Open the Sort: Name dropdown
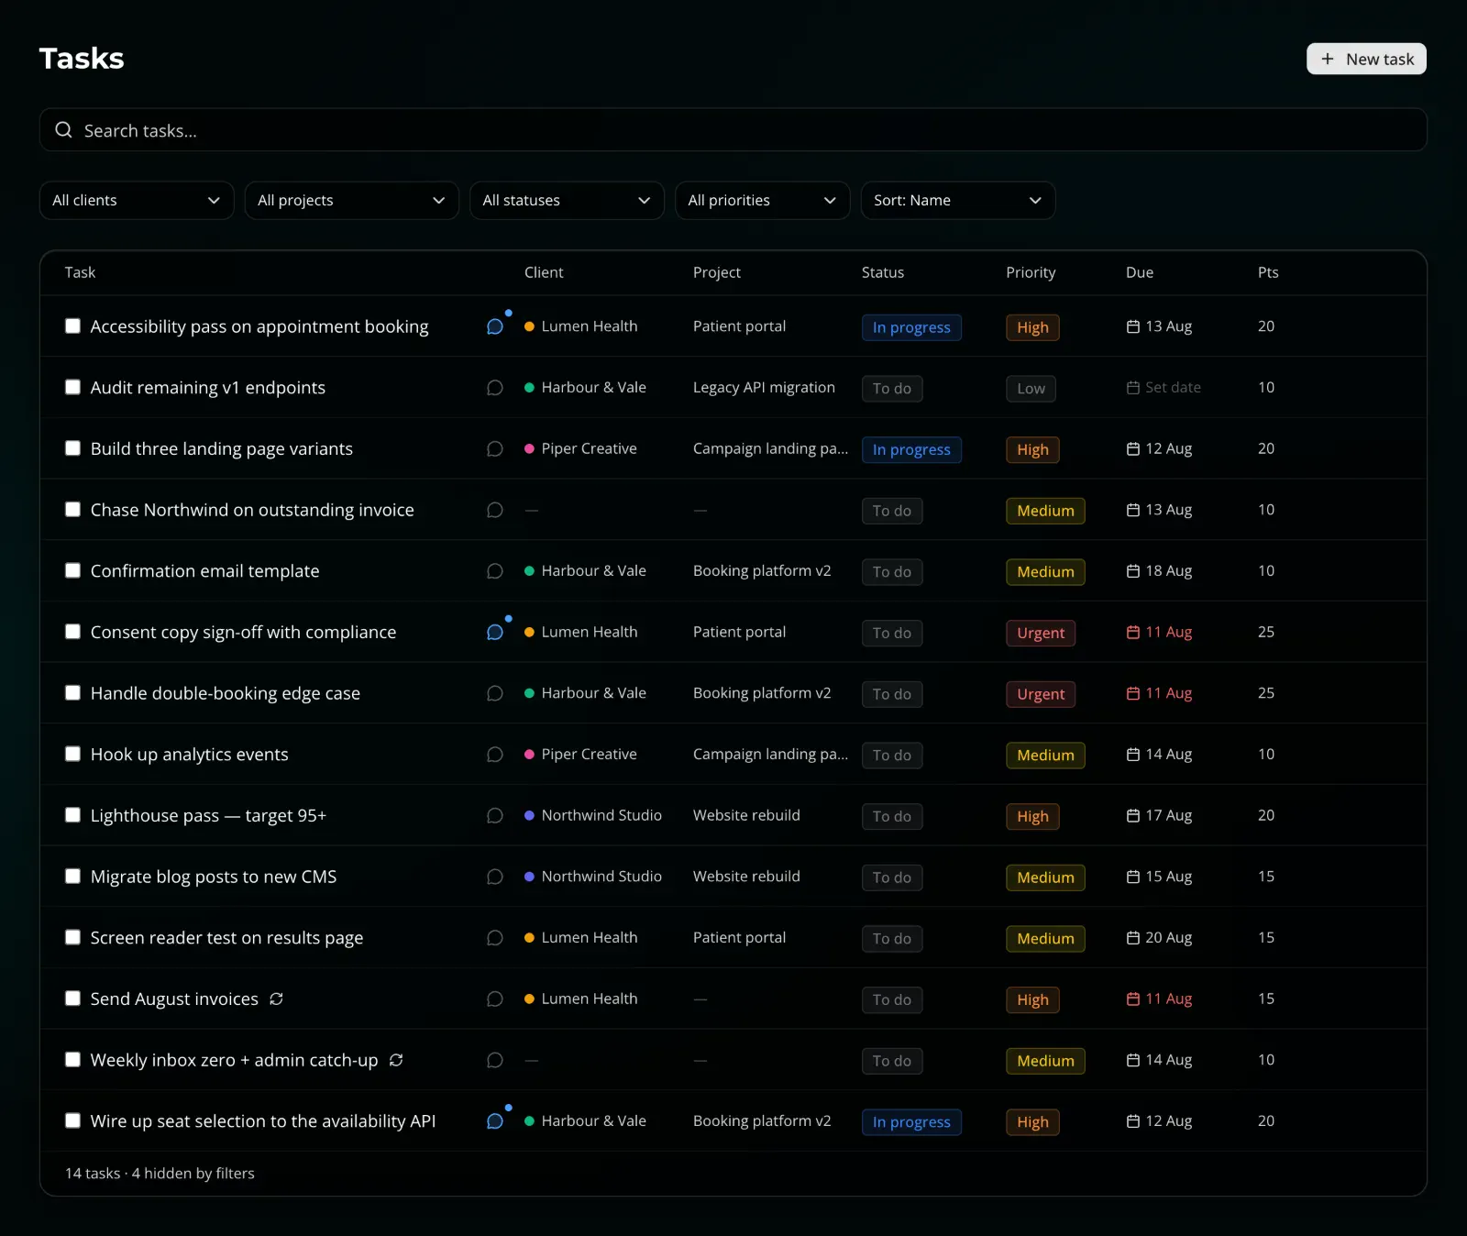 coord(957,200)
